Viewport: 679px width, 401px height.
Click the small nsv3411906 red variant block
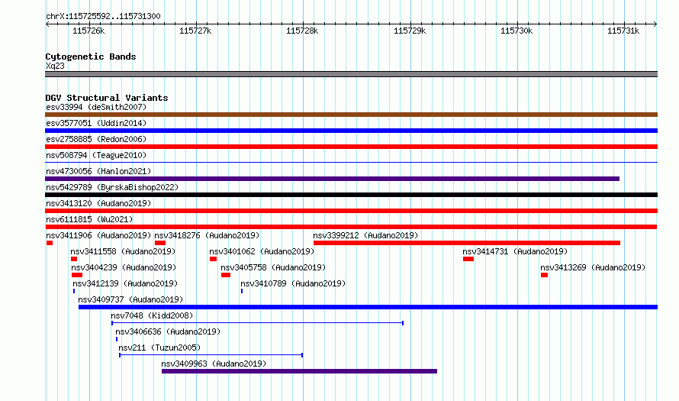pos(50,243)
